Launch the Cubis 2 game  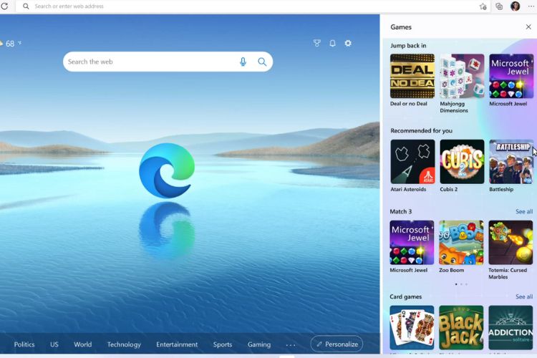click(462, 161)
